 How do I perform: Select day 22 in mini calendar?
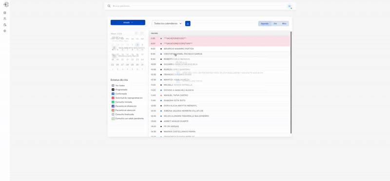coord(132,59)
